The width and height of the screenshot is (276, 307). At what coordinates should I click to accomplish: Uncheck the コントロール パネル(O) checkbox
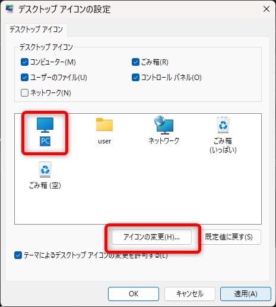pyautogui.click(x=135, y=78)
